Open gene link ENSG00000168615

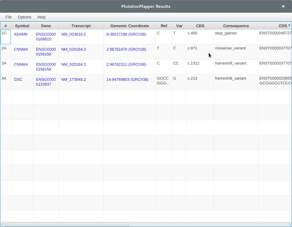point(46,37)
